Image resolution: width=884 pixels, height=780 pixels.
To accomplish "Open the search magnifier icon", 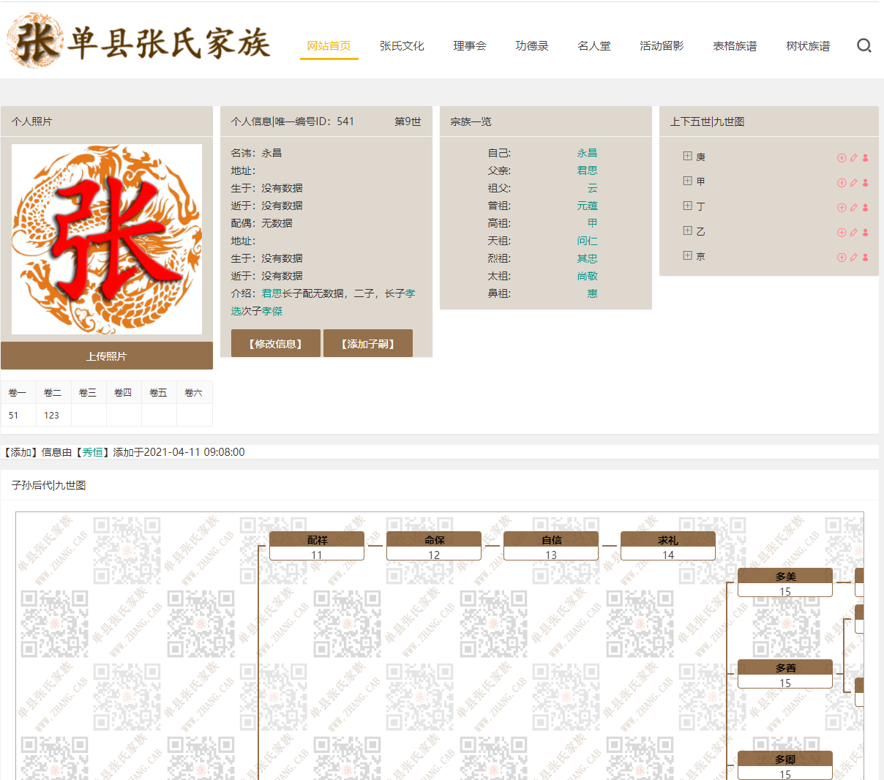I will tap(864, 45).
